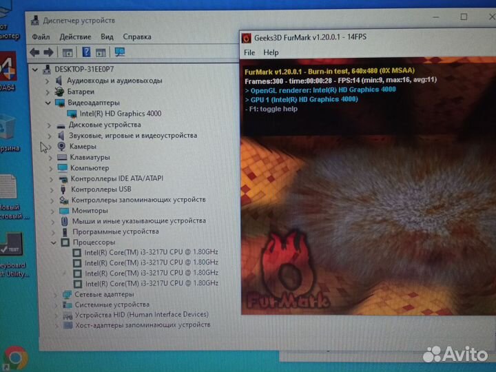Click the Процессоры chip icon
This screenshot has width=496, height=372.
65,242
